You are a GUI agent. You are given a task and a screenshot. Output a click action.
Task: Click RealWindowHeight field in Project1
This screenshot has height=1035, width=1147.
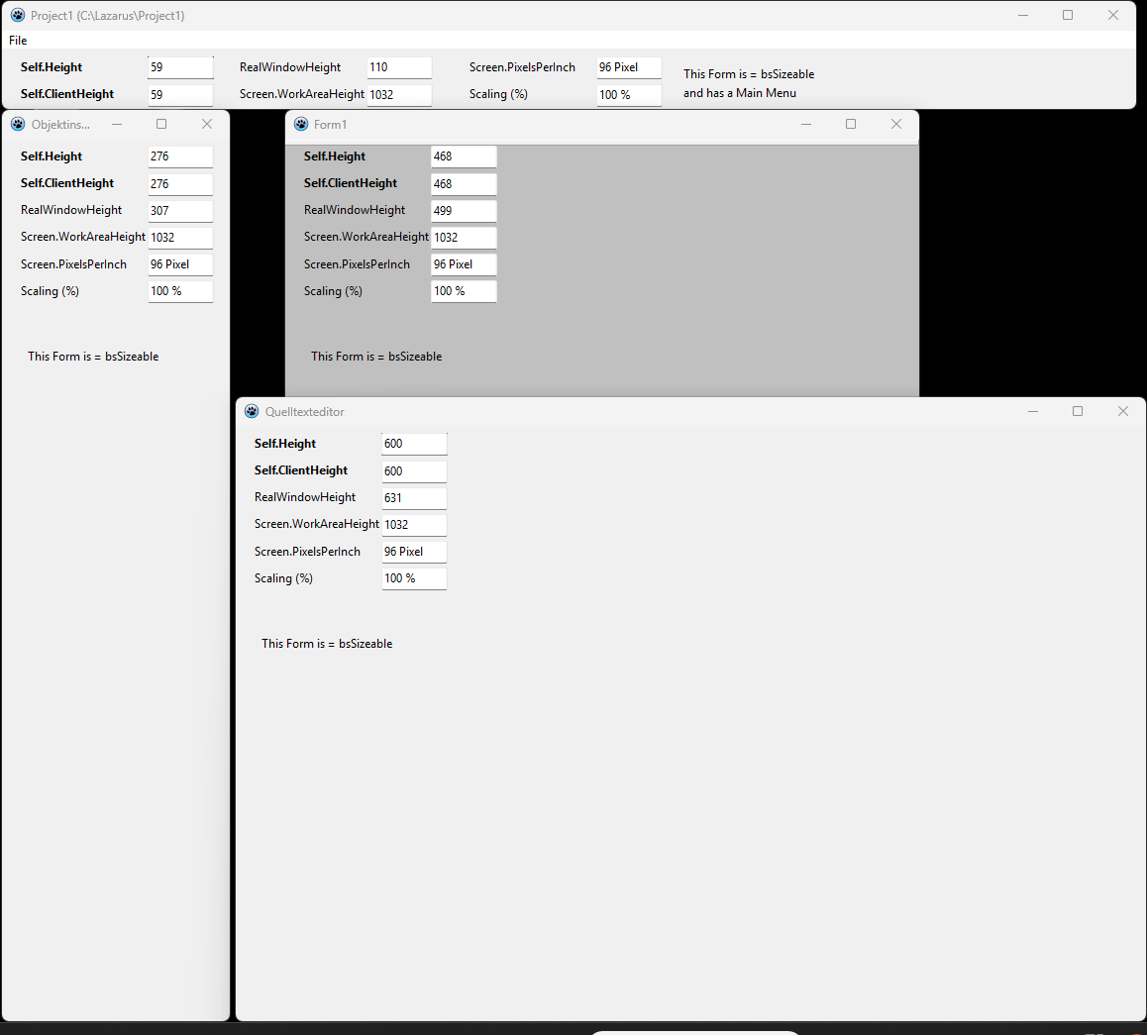(398, 66)
